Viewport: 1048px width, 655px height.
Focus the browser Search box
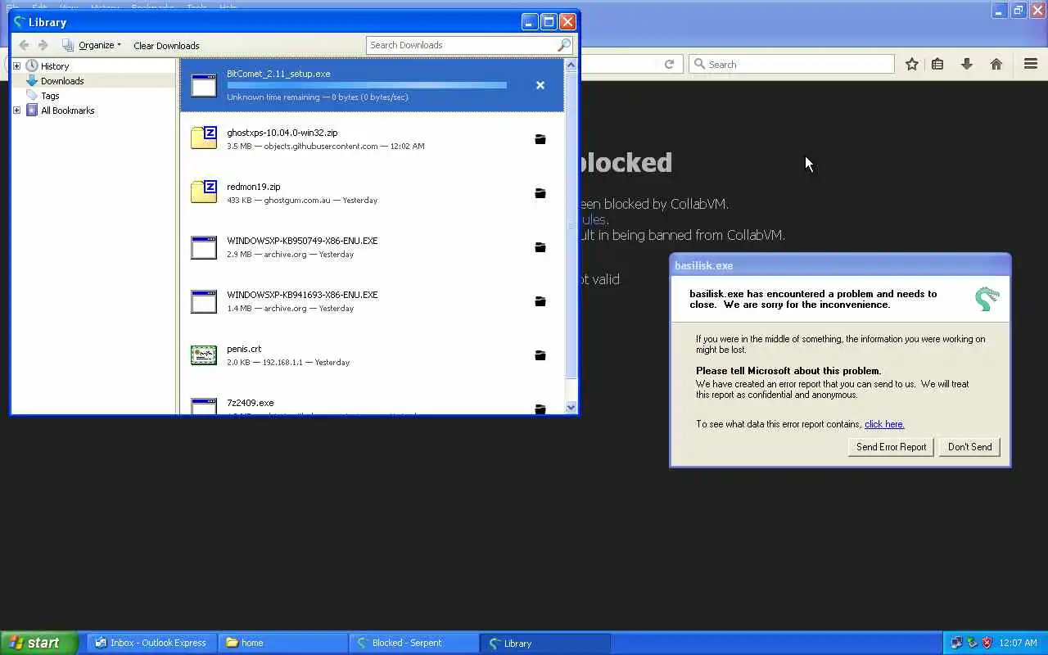pos(792,64)
